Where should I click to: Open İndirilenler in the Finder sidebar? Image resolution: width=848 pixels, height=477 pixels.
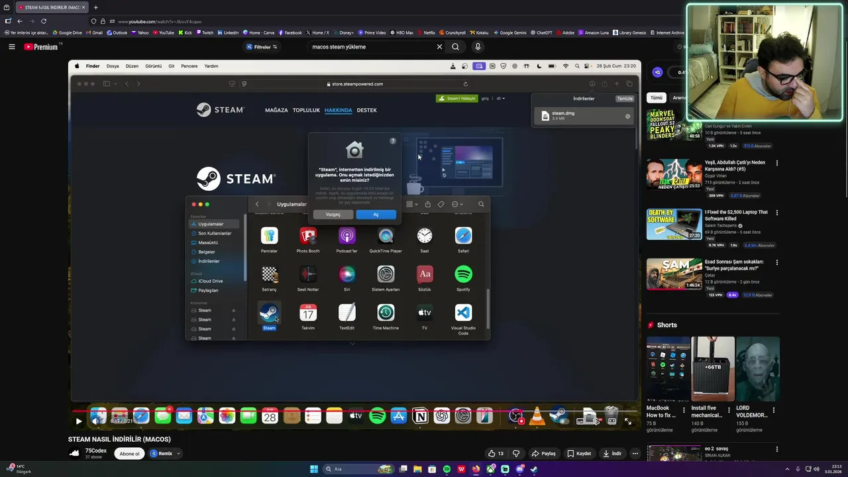pyautogui.click(x=209, y=261)
